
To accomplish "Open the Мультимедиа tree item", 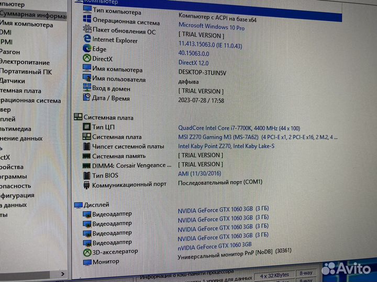I will coord(15,129).
